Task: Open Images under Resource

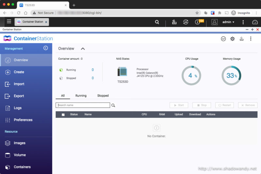Action: [x=20, y=143]
